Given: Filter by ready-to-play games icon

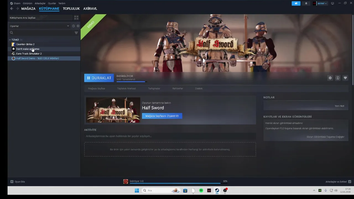Looking at the screenshot, I should pyautogui.click(x=78, y=26).
